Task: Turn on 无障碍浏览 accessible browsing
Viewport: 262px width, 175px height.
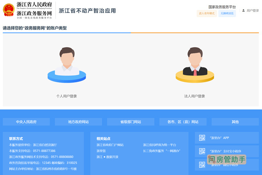Action: tap(227, 14)
